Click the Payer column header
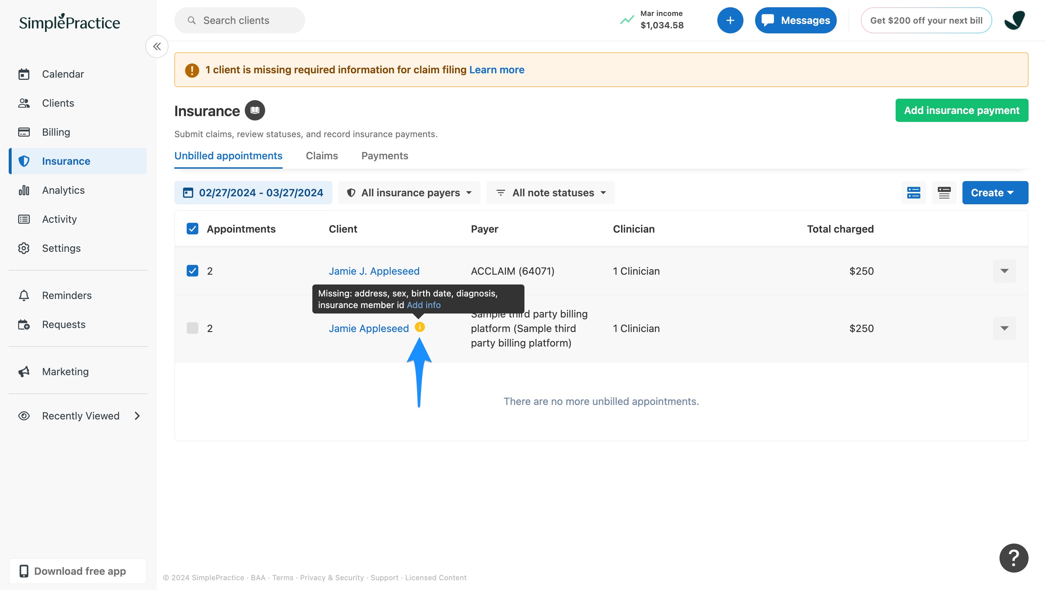 (485, 229)
